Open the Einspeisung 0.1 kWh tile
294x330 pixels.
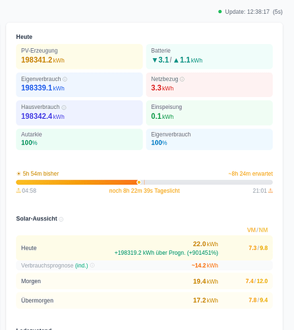click(x=210, y=113)
